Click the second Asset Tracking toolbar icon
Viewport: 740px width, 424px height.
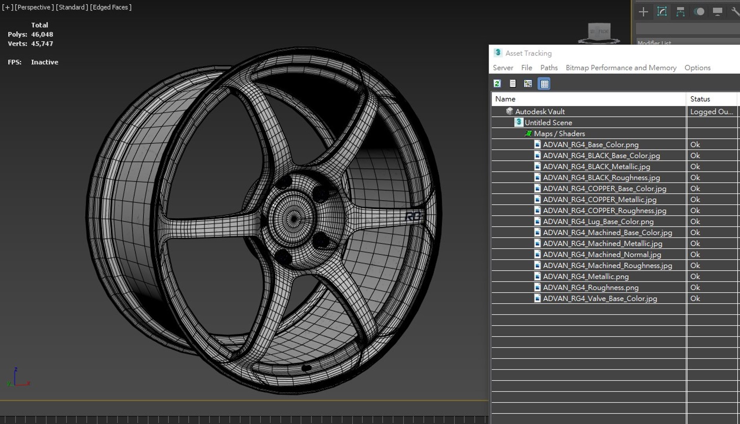coord(512,83)
